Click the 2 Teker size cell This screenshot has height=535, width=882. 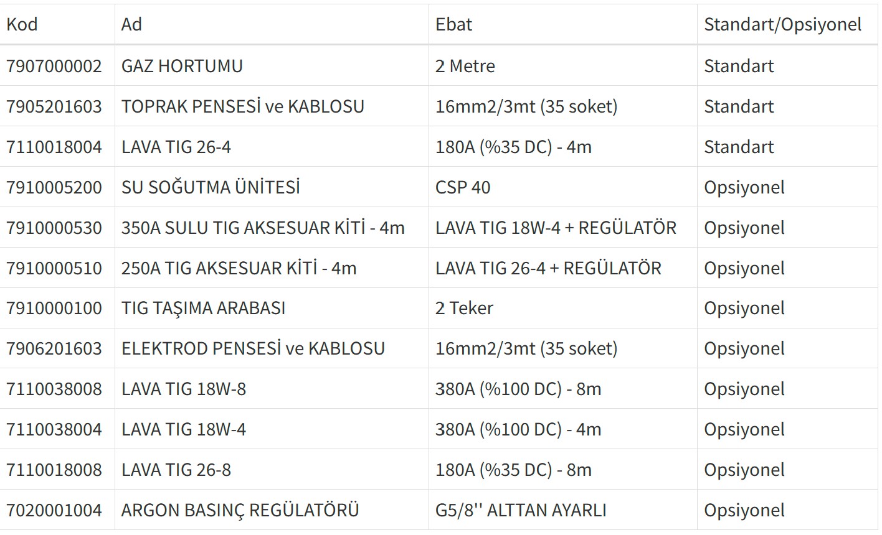pyautogui.click(x=464, y=308)
